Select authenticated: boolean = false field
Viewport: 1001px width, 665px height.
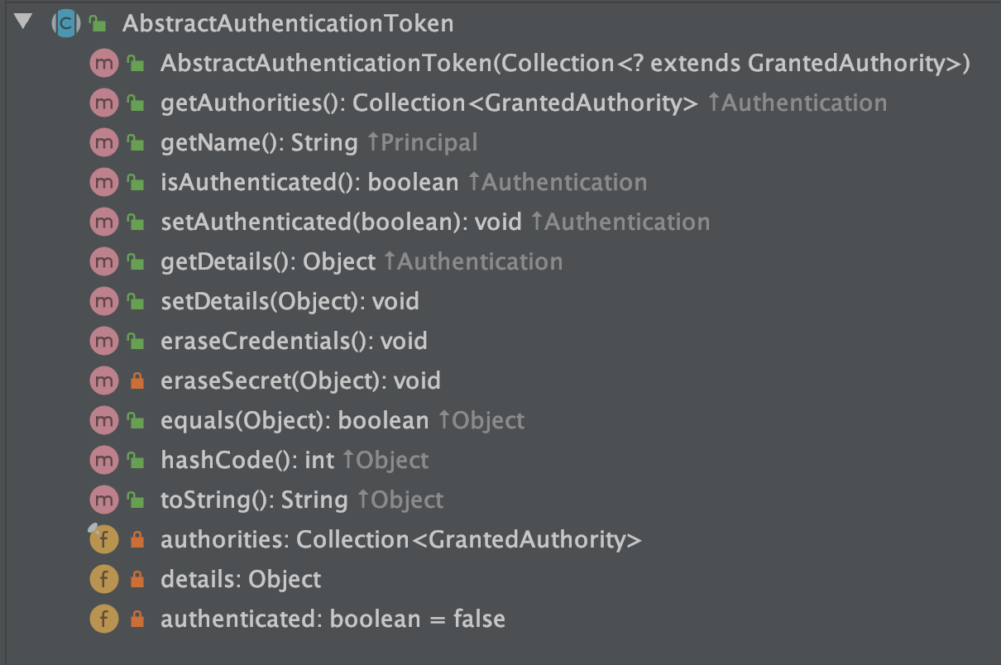(333, 620)
